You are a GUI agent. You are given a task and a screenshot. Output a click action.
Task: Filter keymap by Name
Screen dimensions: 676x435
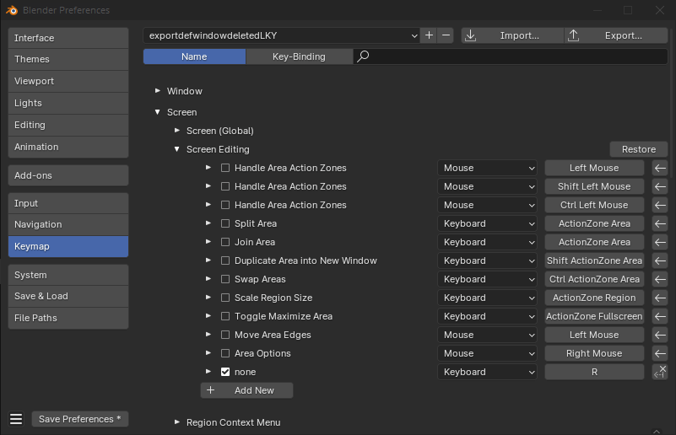[x=194, y=56]
